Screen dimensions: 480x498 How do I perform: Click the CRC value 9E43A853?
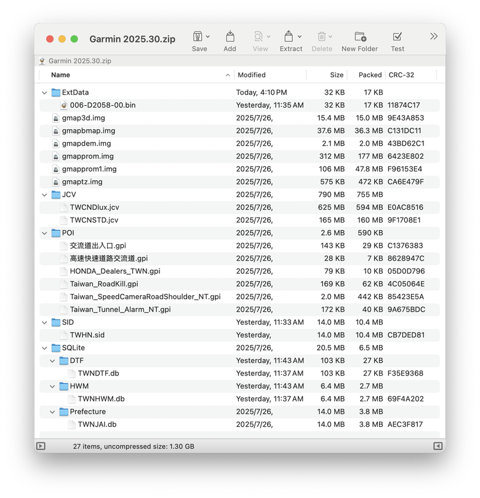pos(406,118)
